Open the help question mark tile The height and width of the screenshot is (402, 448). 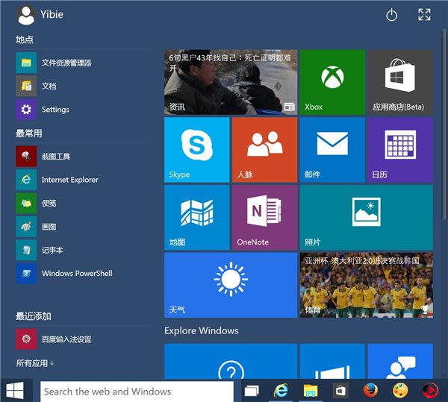pos(231,361)
